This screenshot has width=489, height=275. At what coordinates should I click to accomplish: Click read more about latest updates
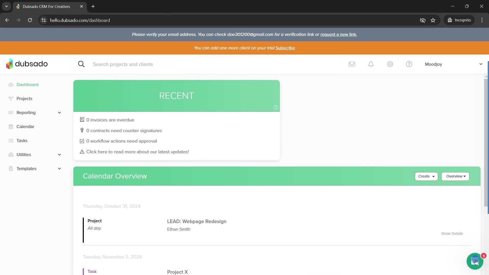tap(138, 152)
